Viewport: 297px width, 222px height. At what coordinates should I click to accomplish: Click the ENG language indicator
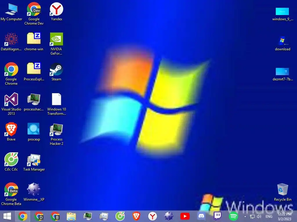tap(269, 217)
